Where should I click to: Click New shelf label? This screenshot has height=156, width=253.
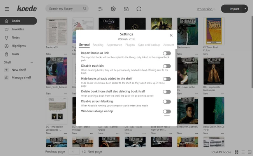pyautogui.click(x=19, y=70)
